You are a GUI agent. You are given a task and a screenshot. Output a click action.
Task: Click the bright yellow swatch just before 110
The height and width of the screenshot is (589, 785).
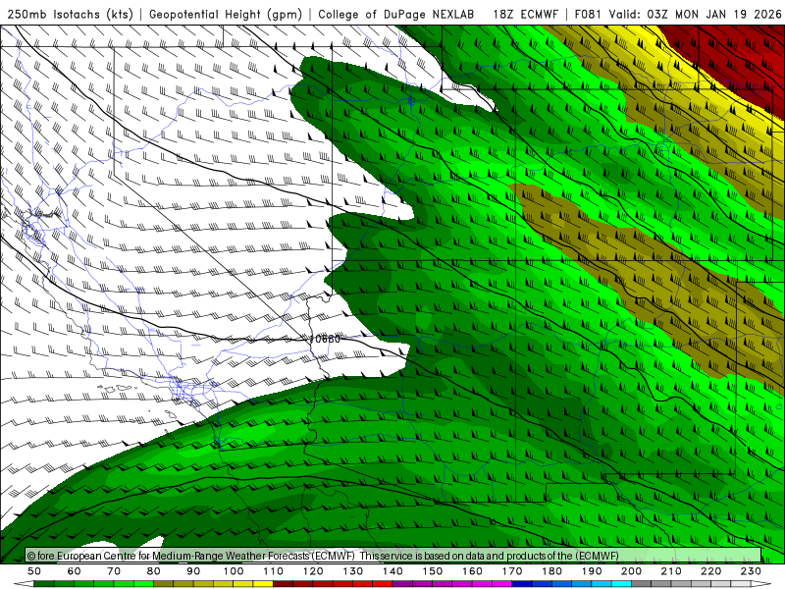[263, 584]
